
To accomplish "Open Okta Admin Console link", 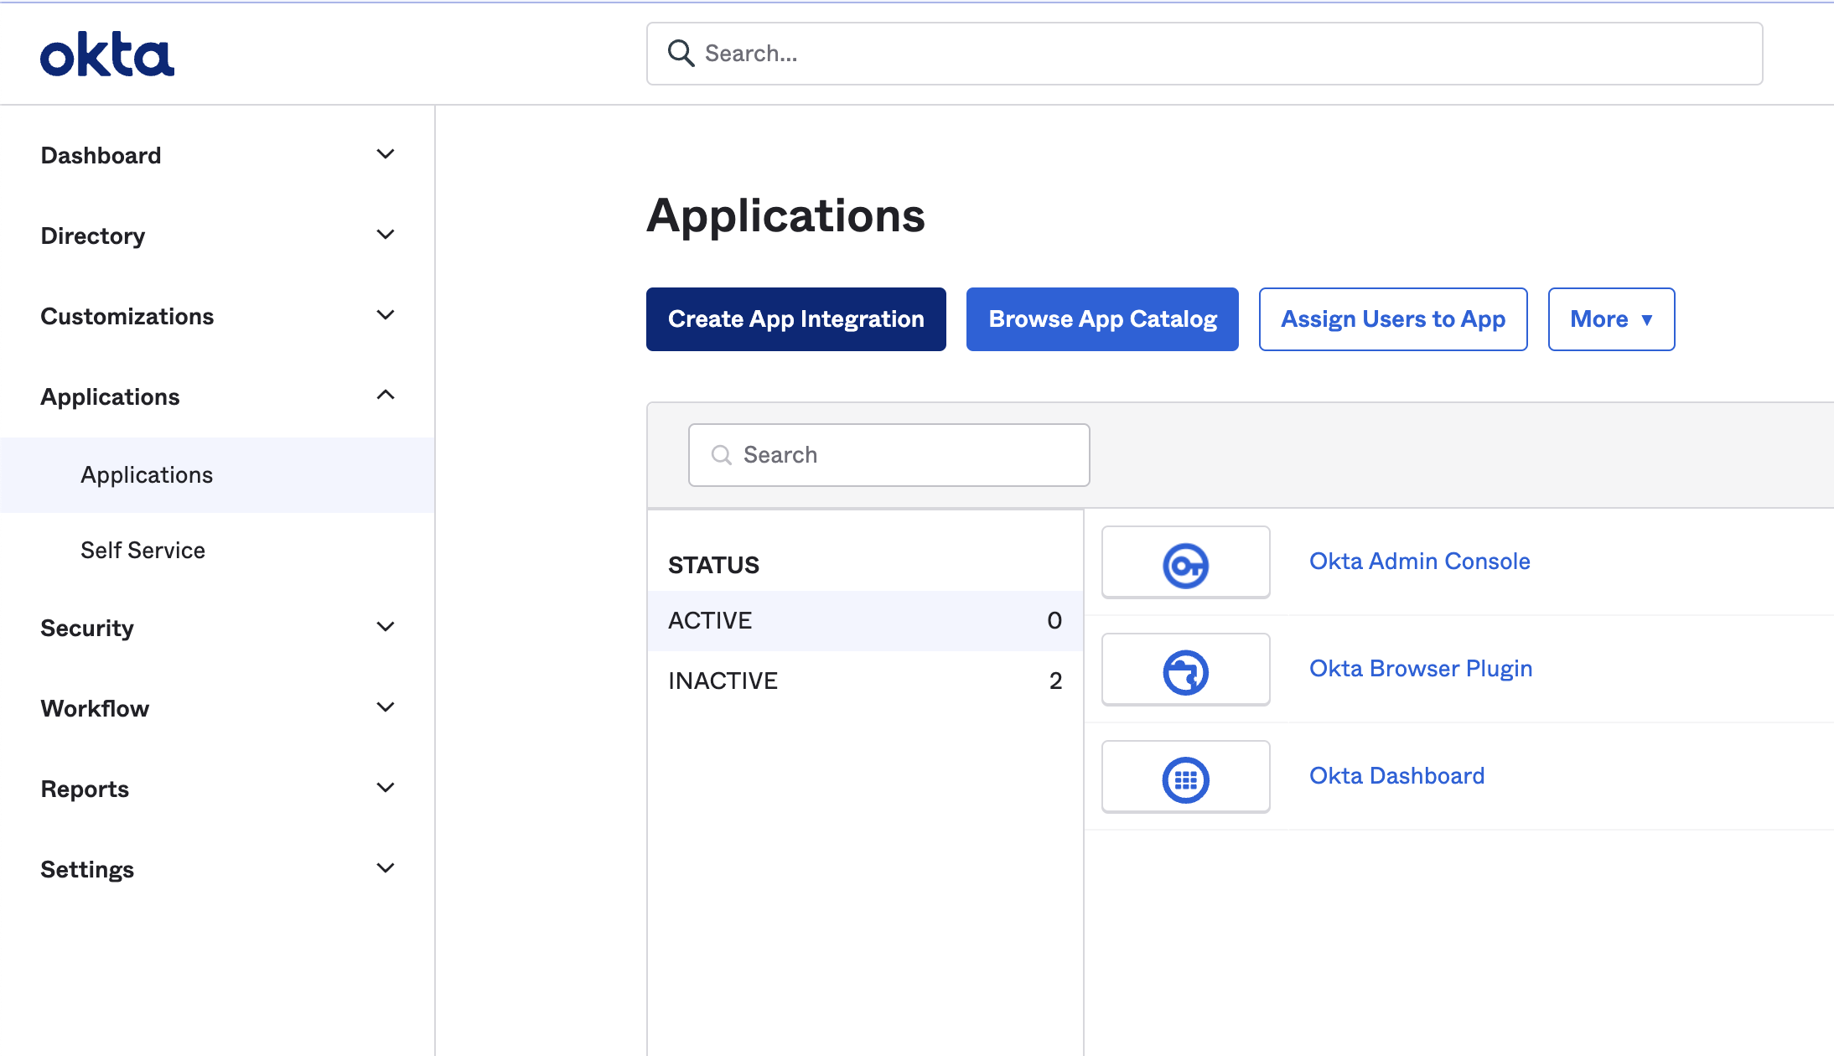I will 1419,562.
